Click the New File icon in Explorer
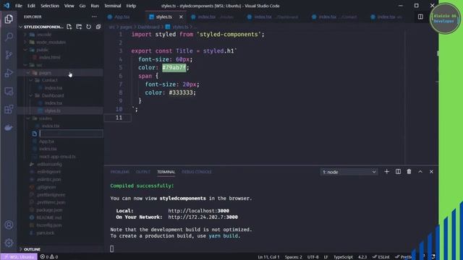 click(69, 27)
